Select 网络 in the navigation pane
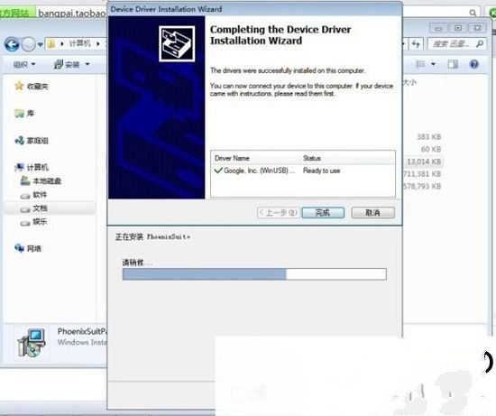Screen dimensions: 496x416 34,248
